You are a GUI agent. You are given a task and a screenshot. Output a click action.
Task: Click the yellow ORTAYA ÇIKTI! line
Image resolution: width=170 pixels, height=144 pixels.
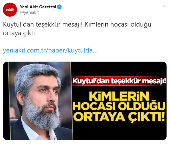pyautogui.click(x=119, y=117)
